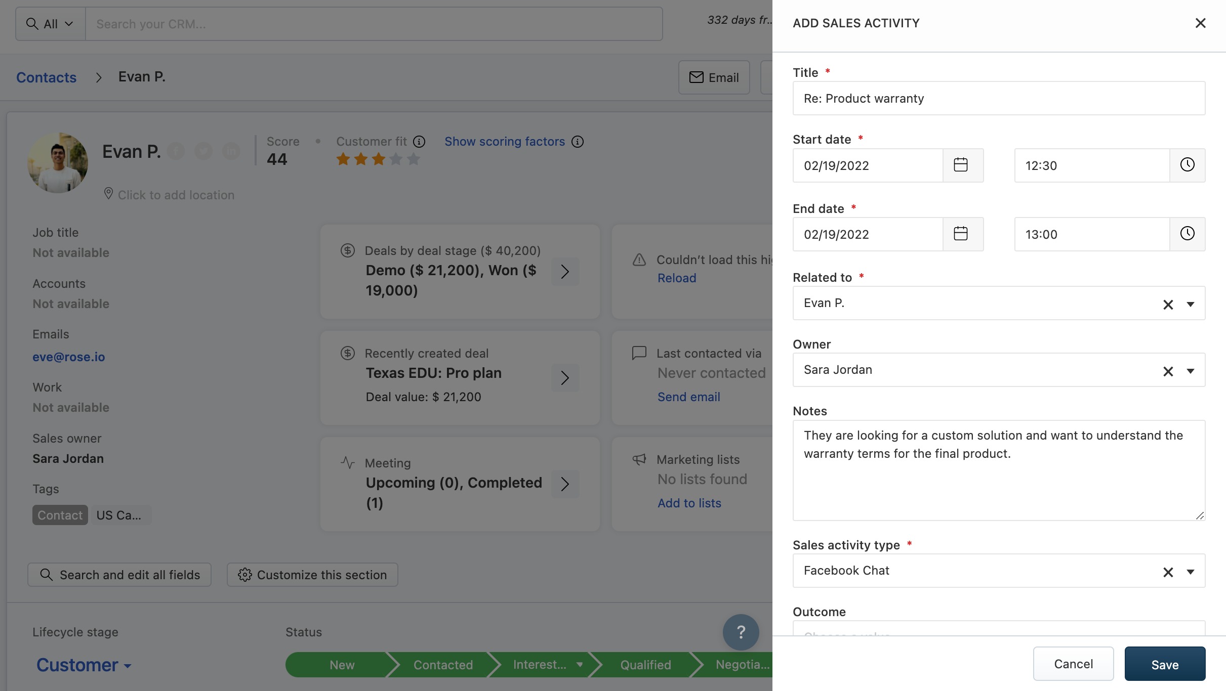Viewport: 1226px width, 691px height.
Task: Select the Contact tag
Action: point(60,515)
